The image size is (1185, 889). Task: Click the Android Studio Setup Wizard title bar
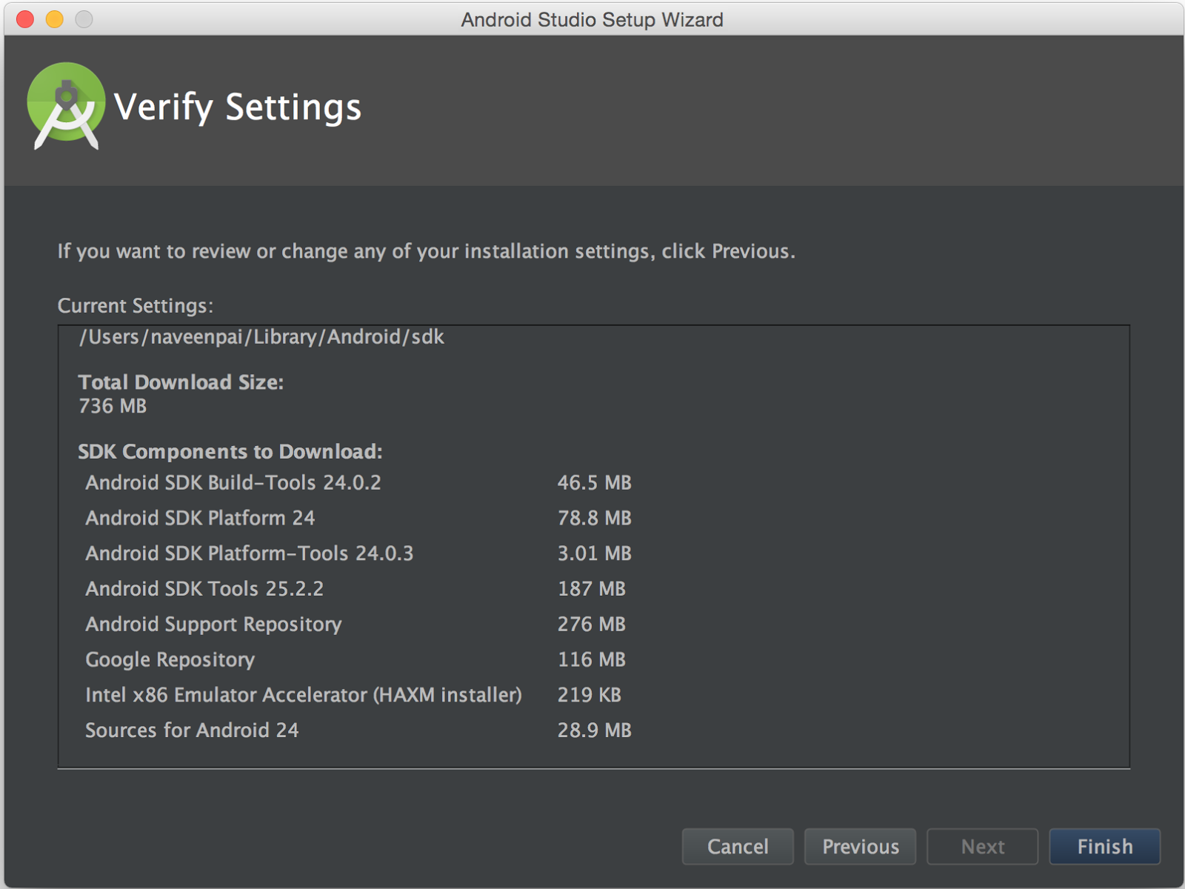coord(591,20)
